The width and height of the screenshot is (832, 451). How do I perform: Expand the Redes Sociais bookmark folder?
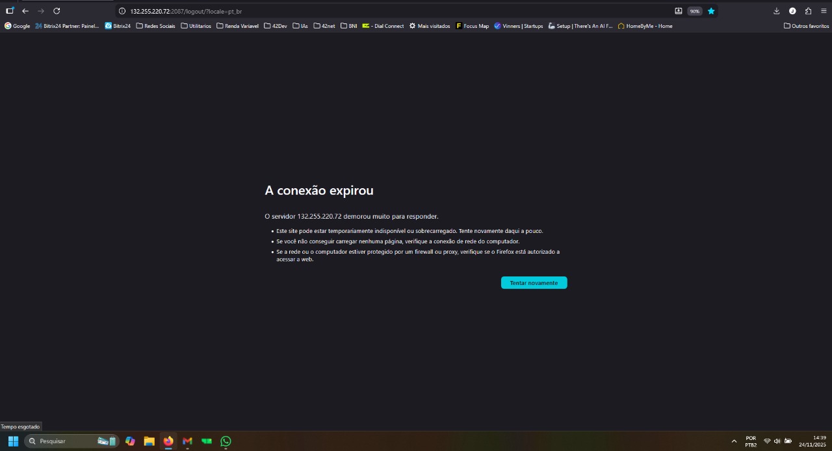pos(155,26)
